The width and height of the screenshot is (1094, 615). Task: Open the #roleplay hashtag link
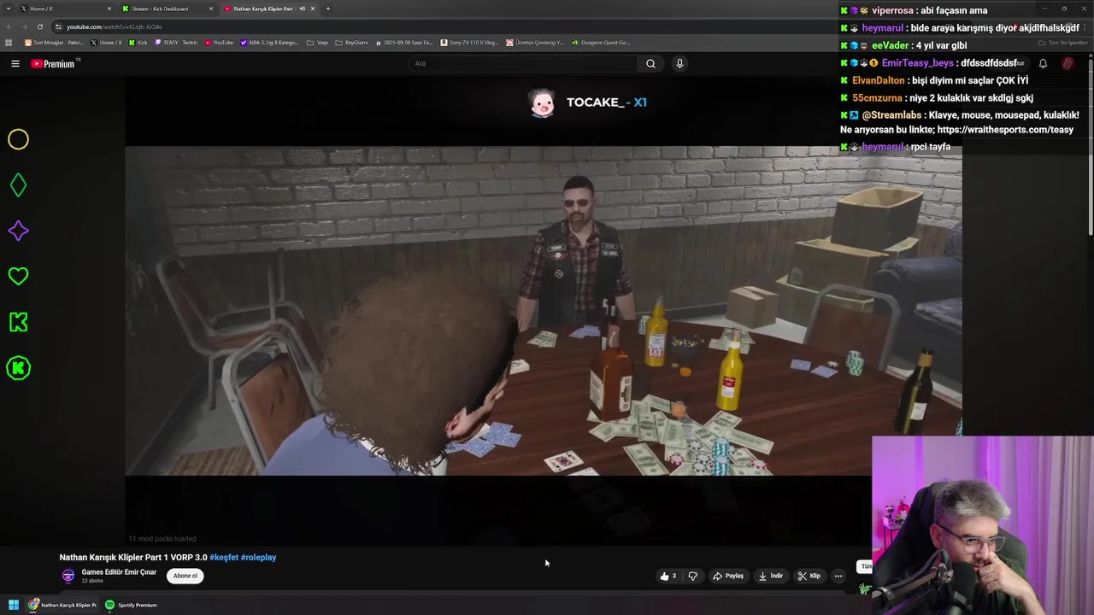click(258, 557)
